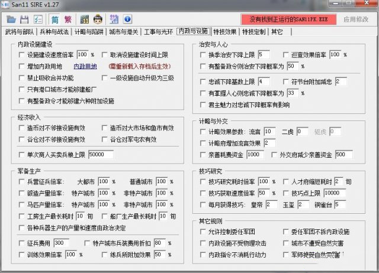Enable 计略府增加流言效果

coord(203,143)
